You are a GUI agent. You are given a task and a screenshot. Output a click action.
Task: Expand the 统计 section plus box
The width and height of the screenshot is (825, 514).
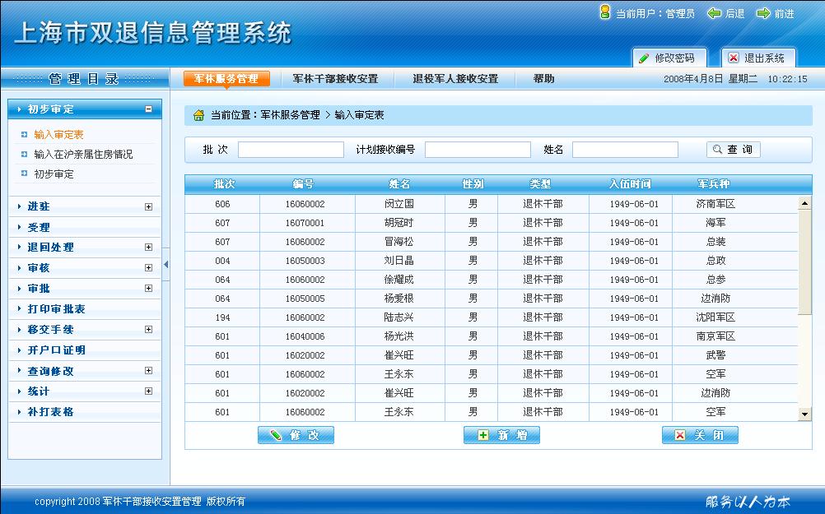point(148,391)
